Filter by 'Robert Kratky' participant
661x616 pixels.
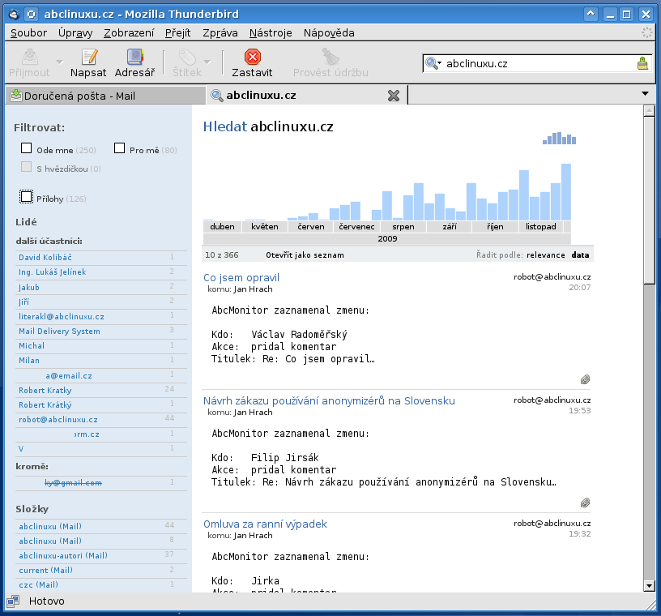click(45, 391)
